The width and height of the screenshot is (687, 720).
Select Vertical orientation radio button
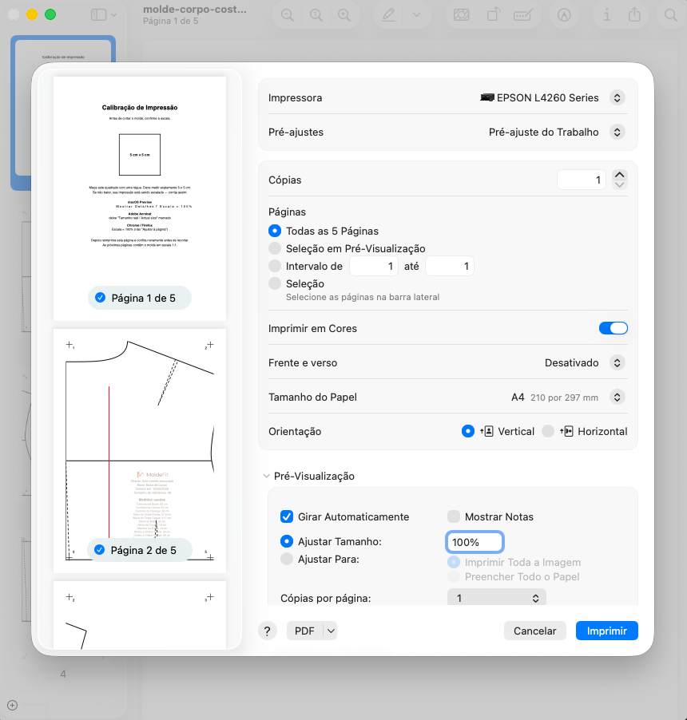click(468, 431)
